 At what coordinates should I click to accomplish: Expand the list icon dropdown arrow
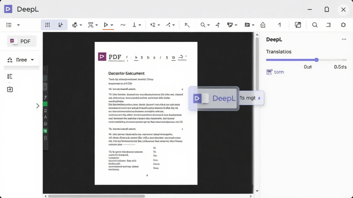[x=19, y=25]
